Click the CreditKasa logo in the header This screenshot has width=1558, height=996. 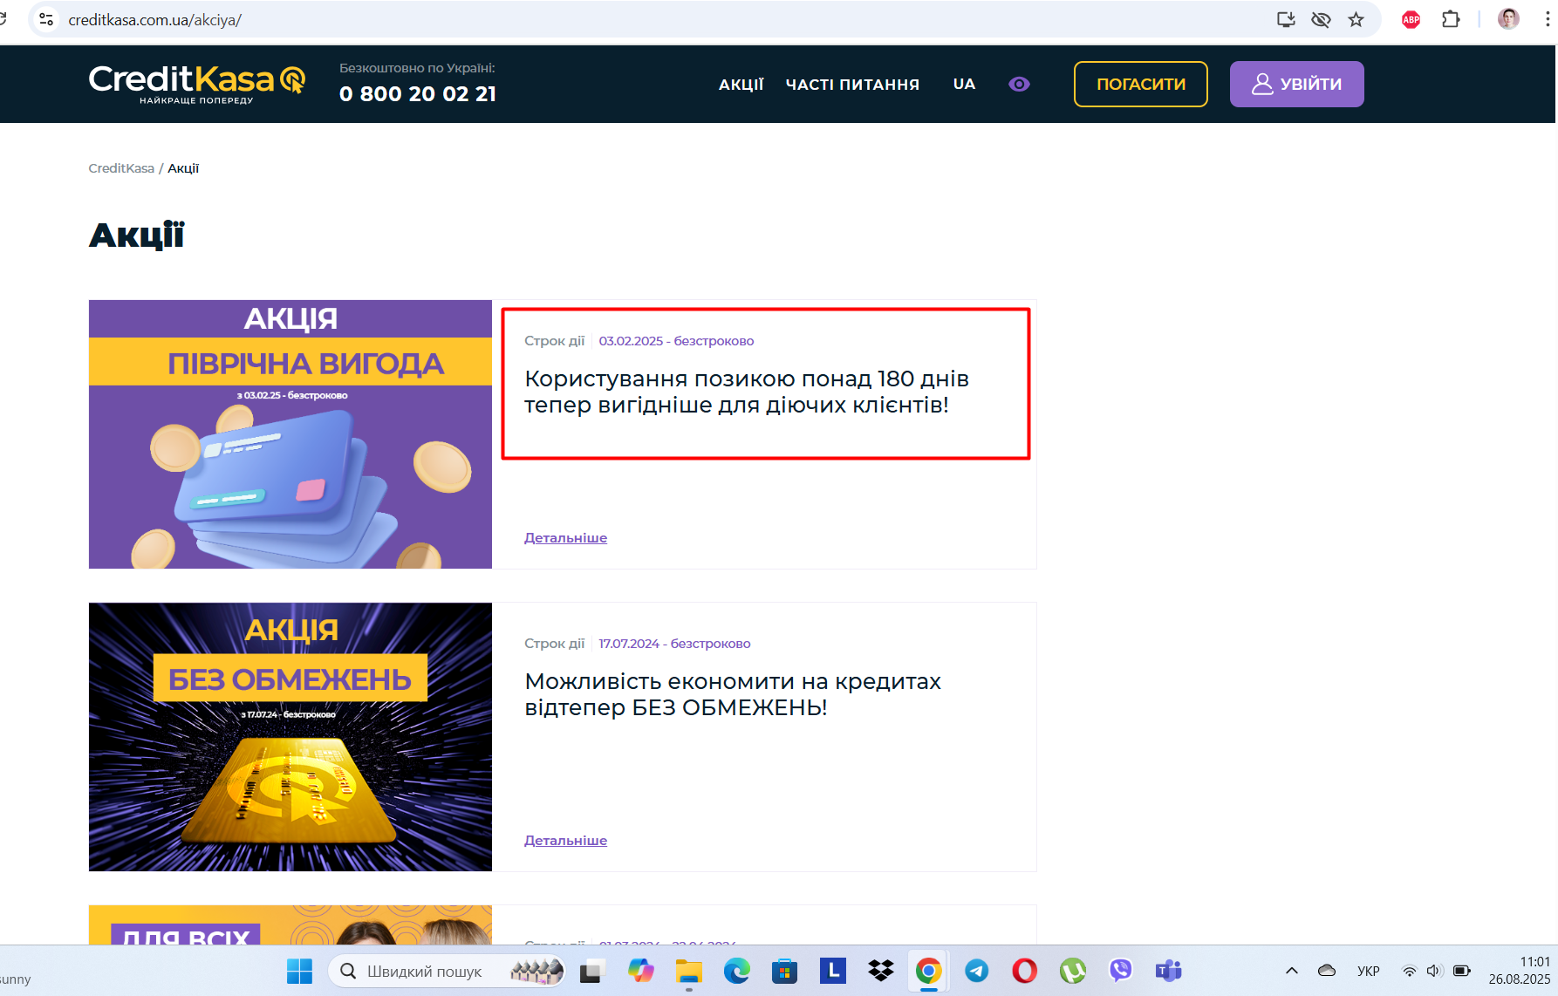point(197,84)
